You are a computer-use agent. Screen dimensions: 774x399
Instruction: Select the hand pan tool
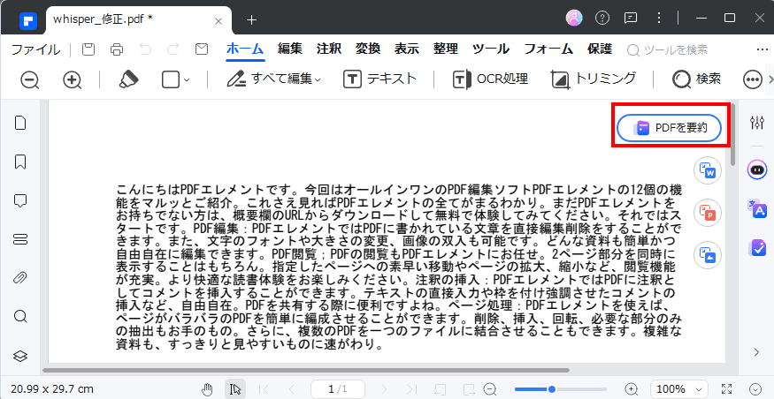pos(208,389)
